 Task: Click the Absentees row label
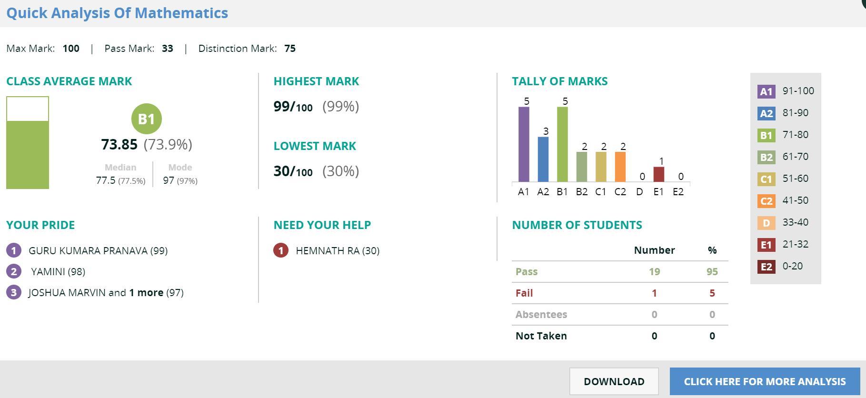coord(541,315)
